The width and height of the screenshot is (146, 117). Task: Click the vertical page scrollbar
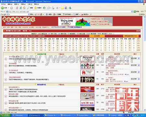coord(145,63)
